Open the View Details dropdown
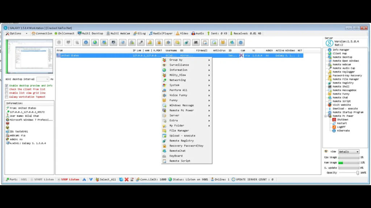Viewport: 371px width, 208px height. pyautogui.click(x=349, y=152)
